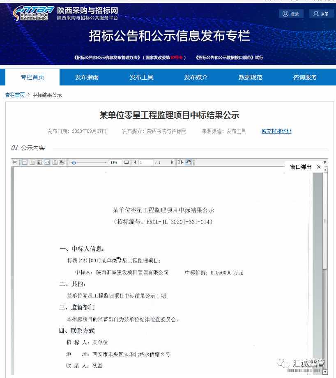
Task: Click the PDF viewer scroll up arrow
Action: point(325,170)
